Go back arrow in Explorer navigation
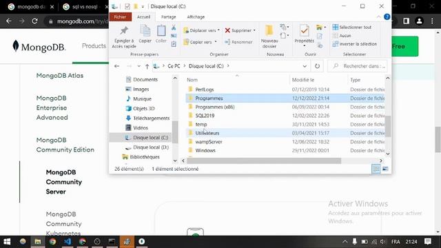This screenshot has height=248, width=441. [x=116, y=66]
